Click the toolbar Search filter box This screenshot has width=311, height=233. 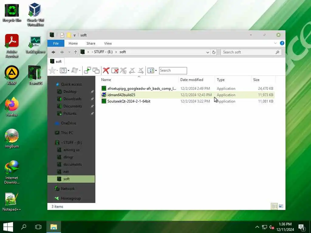point(173,70)
